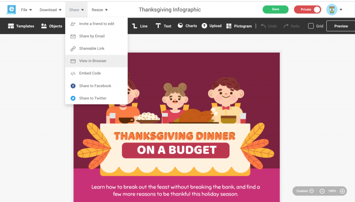Open the user avatar account menu

tap(334, 10)
